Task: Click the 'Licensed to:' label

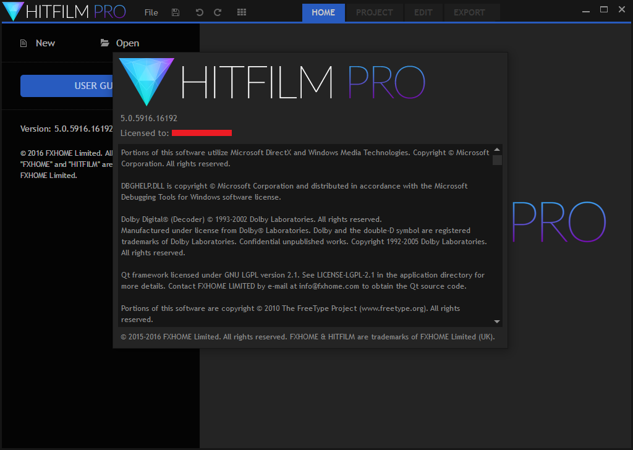Action: [x=145, y=133]
